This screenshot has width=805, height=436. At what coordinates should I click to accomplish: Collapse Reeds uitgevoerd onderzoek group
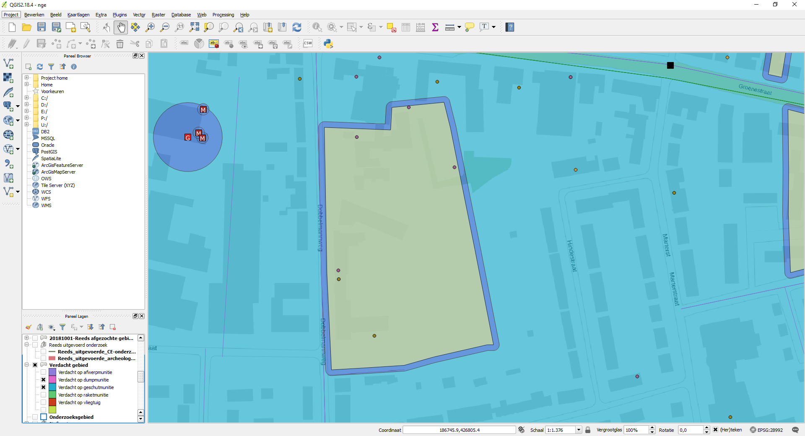point(26,345)
